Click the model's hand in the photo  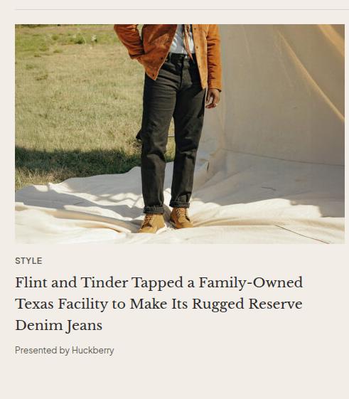pyautogui.click(x=213, y=98)
